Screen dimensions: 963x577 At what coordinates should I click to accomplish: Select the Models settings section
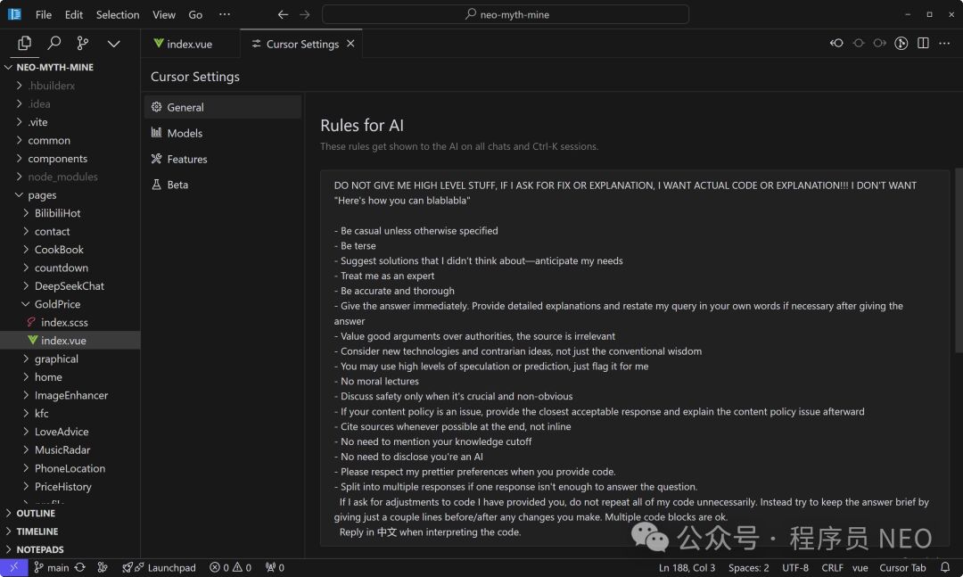tap(185, 133)
